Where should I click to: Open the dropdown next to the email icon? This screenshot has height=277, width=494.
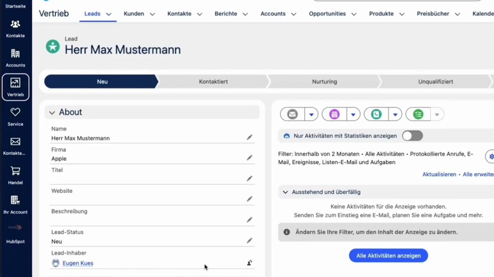click(311, 114)
